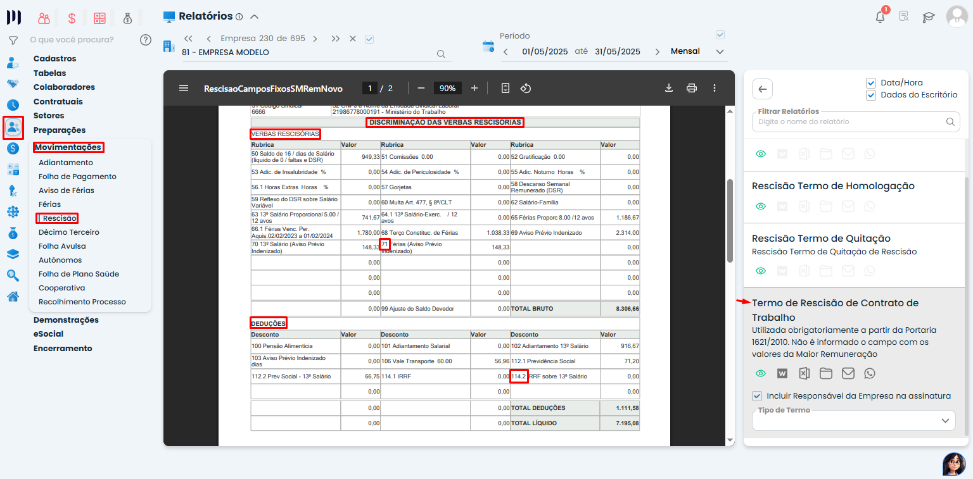Open the Tipo de Termo dropdown

click(853, 420)
